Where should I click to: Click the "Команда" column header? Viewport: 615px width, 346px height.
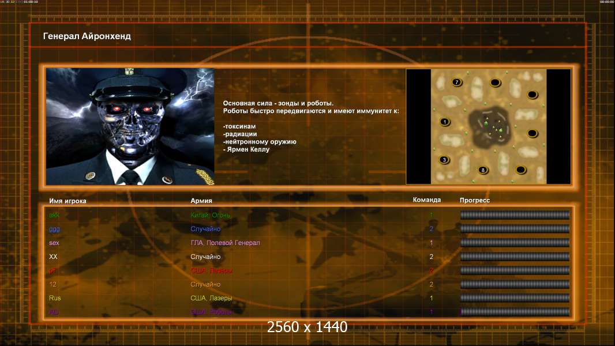[427, 200]
